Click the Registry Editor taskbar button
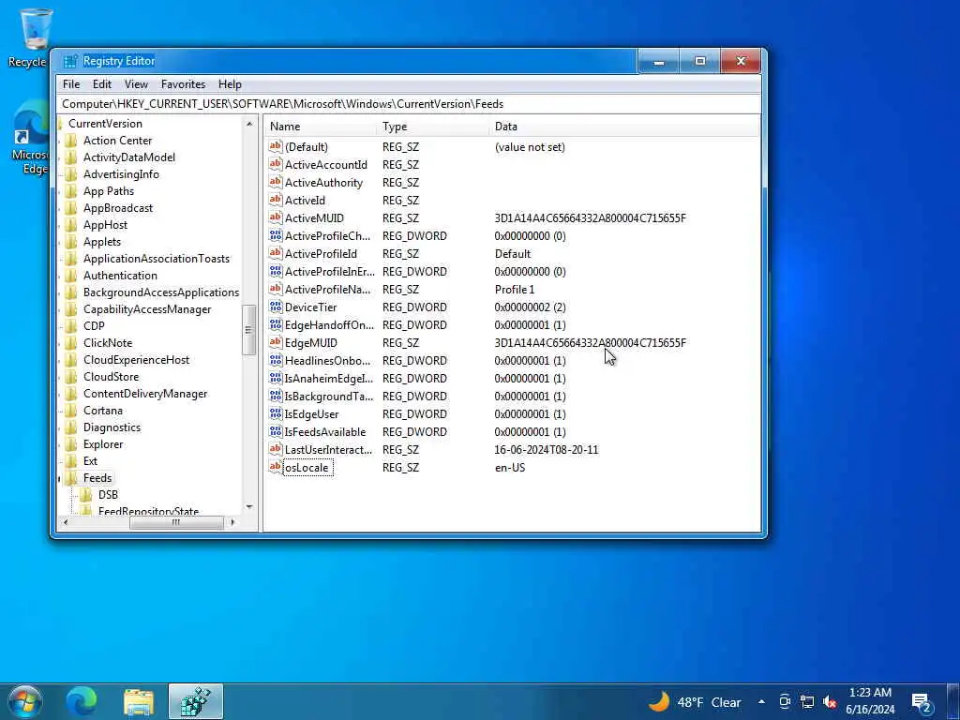The width and height of the screenshot is (960, 720). (x=196, y=701)
